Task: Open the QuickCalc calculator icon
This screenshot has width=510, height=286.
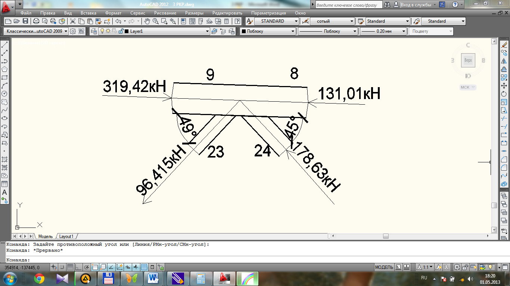Action: pyautogui.click(x=226, y=21)
